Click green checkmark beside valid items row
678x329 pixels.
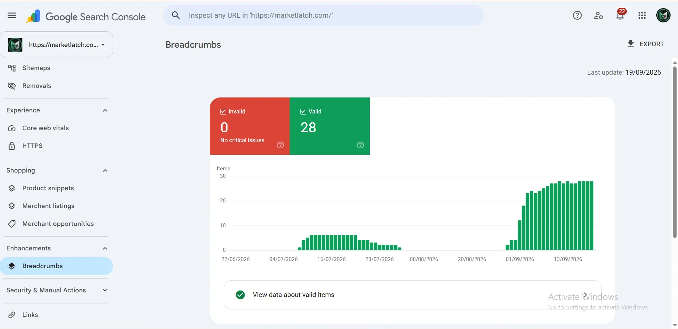point(240,295)
